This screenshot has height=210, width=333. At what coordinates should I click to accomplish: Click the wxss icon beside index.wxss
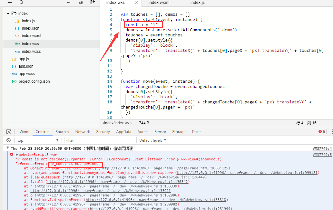(17, 52)
